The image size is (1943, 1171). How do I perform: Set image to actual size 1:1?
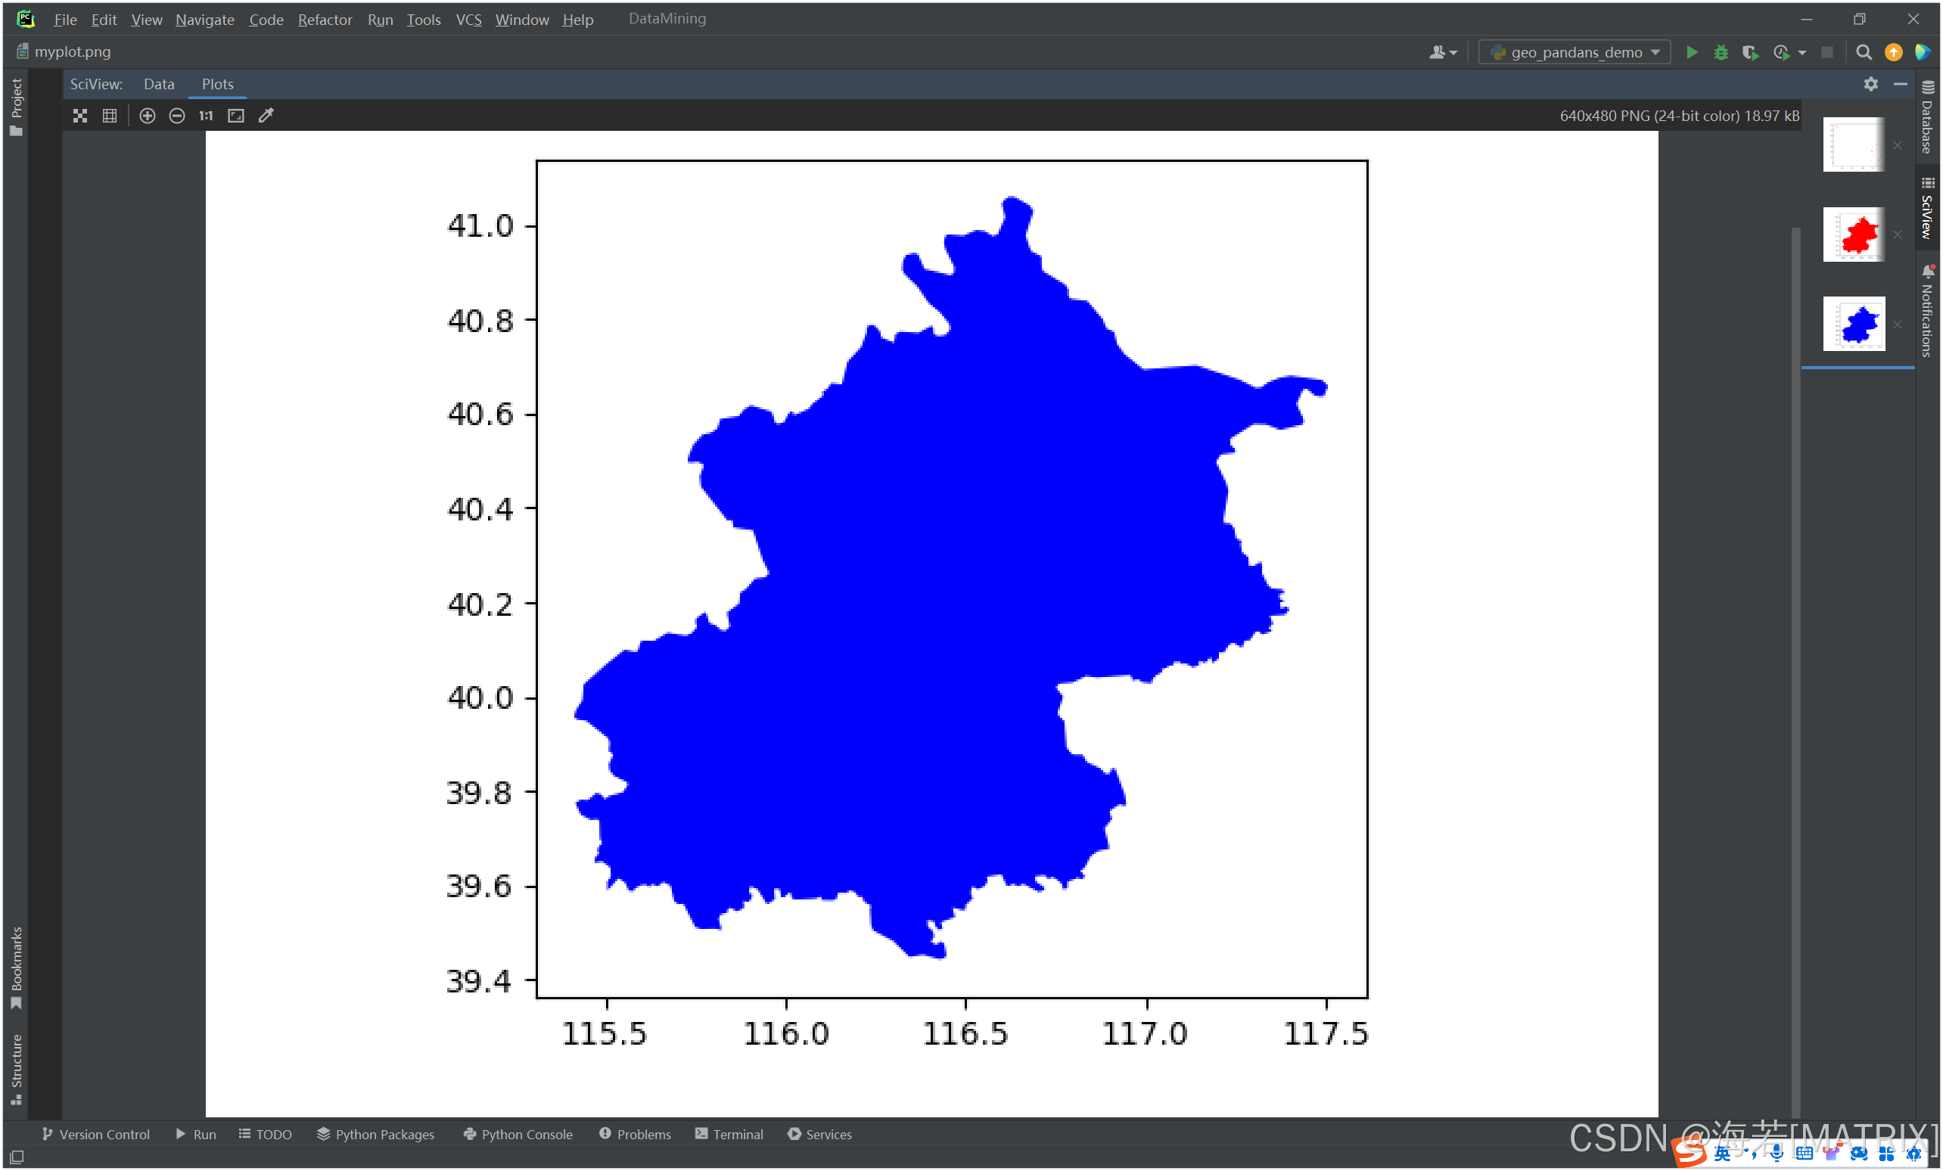(x=206, y=116)
